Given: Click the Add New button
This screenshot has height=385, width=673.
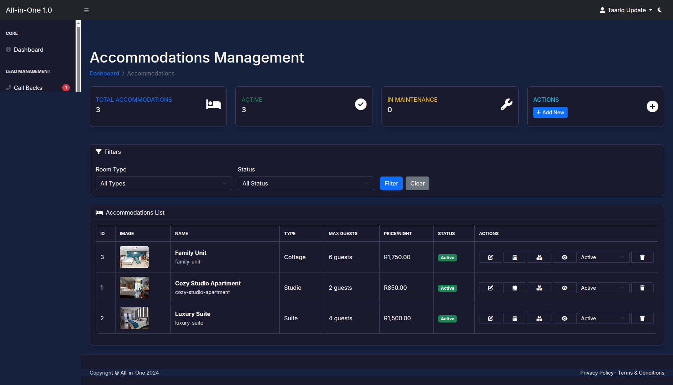Looking at the screenshot, I should click(550, 113).
